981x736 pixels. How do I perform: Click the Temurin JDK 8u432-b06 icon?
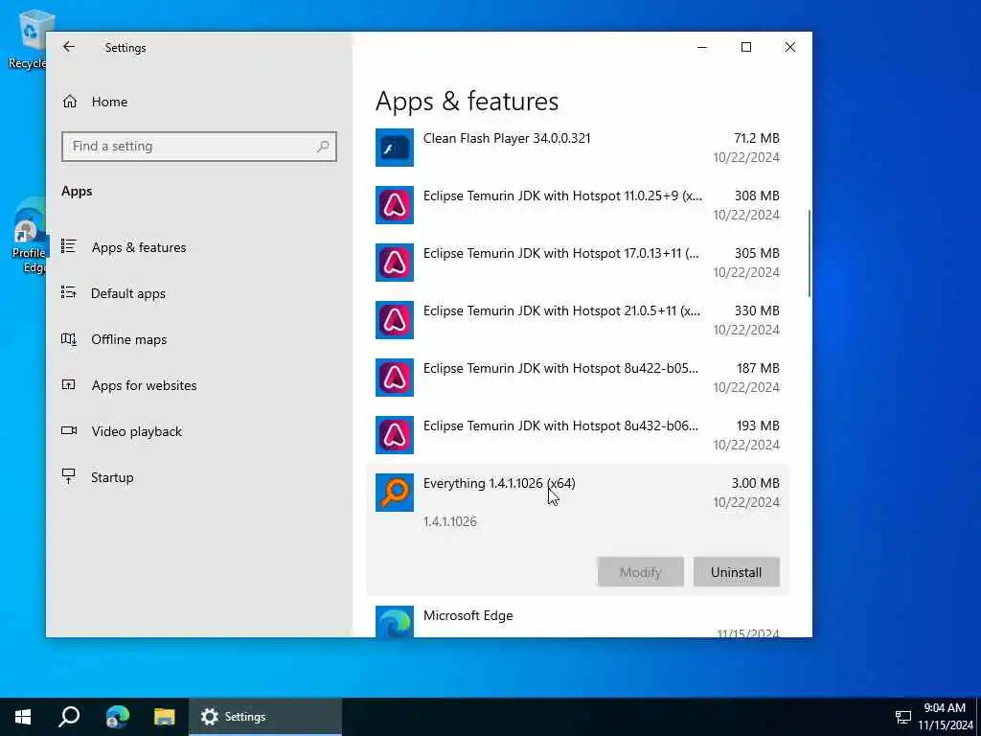point(394,436)
